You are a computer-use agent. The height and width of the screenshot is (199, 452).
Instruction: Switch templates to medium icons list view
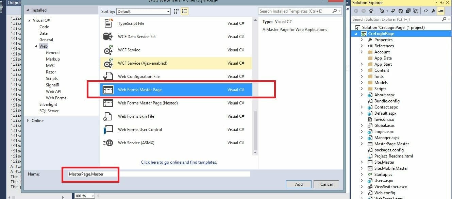click(185, 11)
